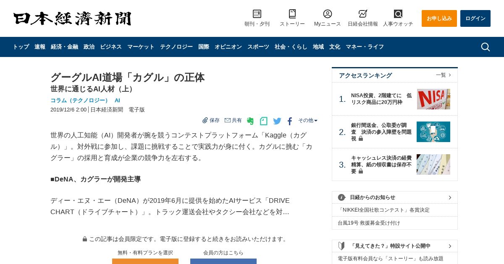Open the ranking 一覧 chevron link
The width and height of the screenshot is (504, 264).
pos(444,75)
